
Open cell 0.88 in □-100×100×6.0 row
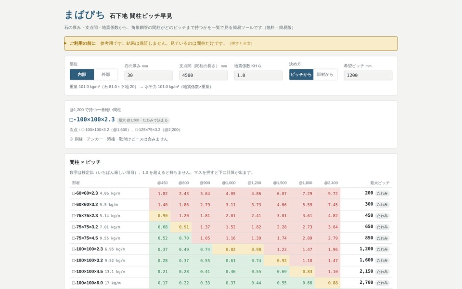(328, 283)
